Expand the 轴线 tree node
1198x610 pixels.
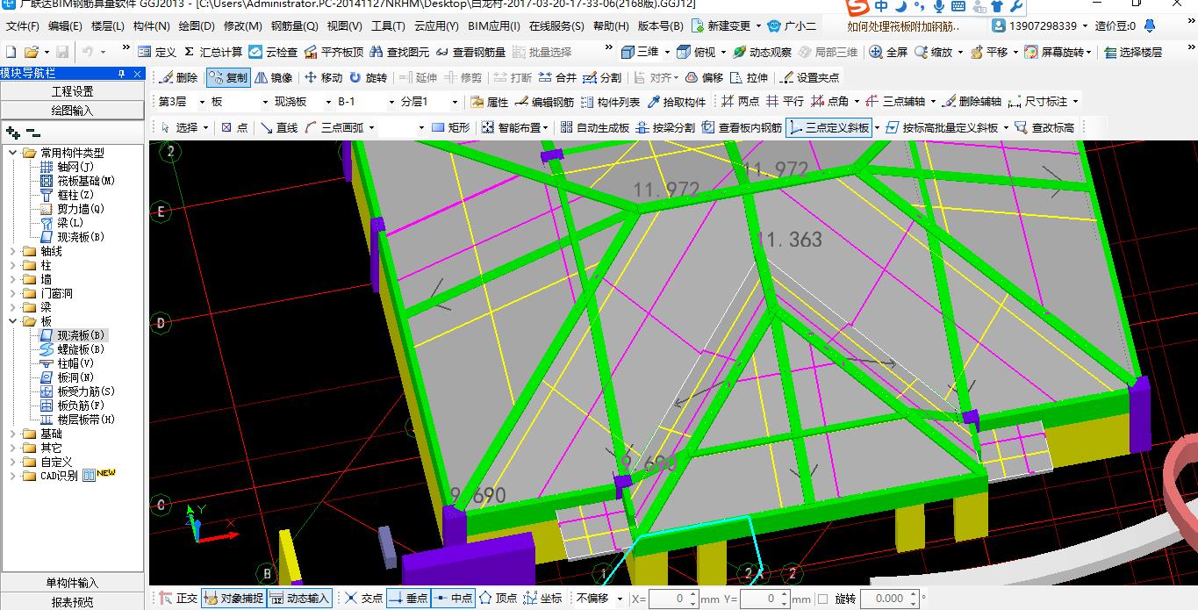pos(12,251)
